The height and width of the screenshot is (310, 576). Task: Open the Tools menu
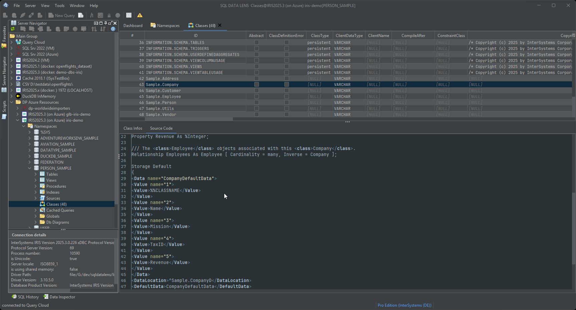pos(59,6)
